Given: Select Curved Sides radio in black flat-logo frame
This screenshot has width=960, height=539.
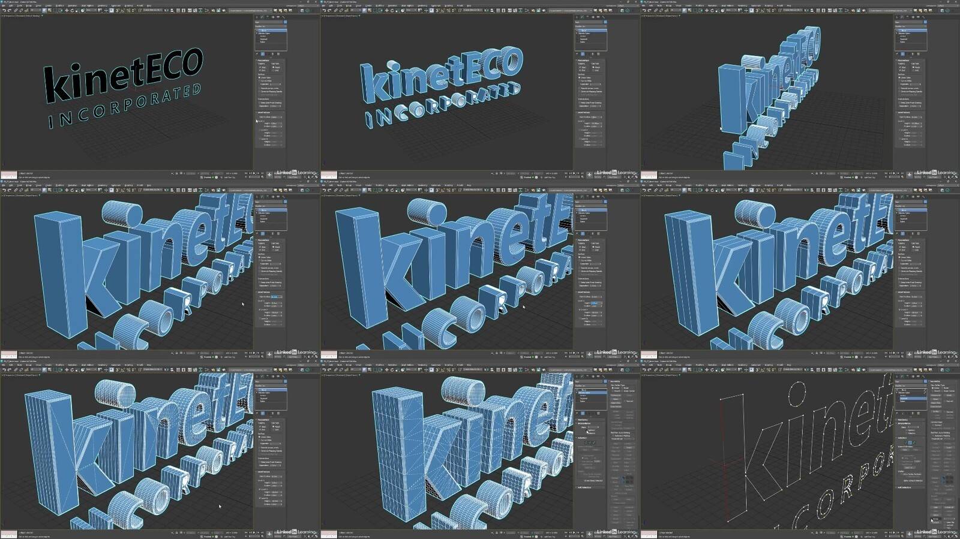Looking at the screenshot, I should [x=260, y=81].
